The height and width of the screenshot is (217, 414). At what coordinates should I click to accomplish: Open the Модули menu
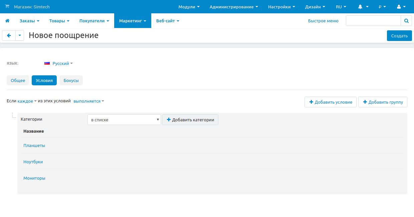(x=189, y=7)
